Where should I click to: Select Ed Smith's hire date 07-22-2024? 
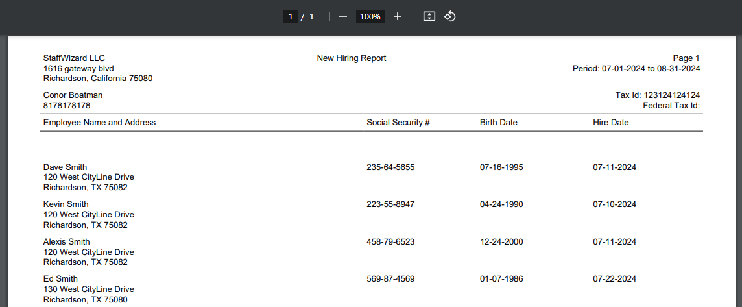(x=614, y=279)
